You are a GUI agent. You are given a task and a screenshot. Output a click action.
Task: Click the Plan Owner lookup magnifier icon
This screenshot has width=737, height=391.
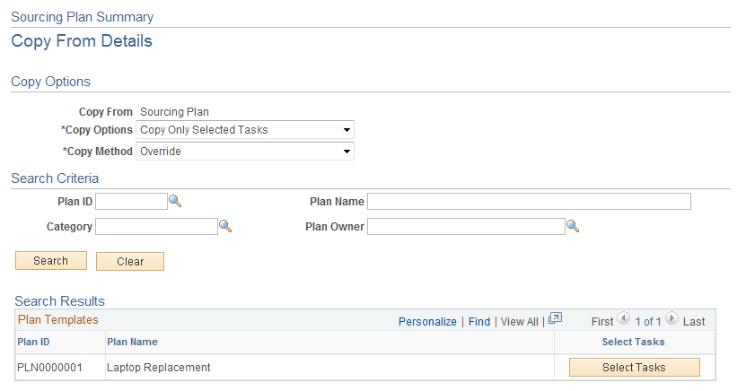click(x=572, y=227)
